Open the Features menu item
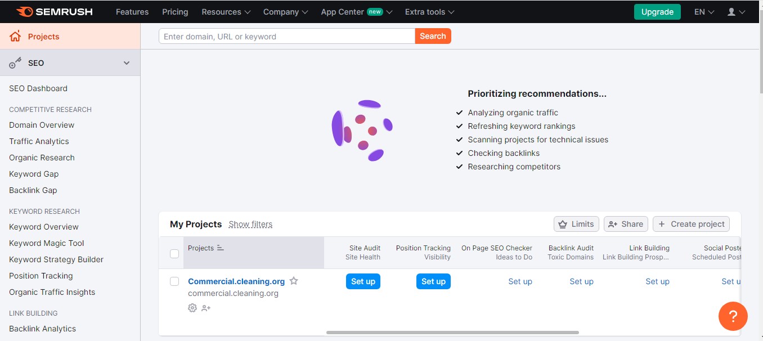The width and height of the screenshot is (763, 341). tap(132, 11)
